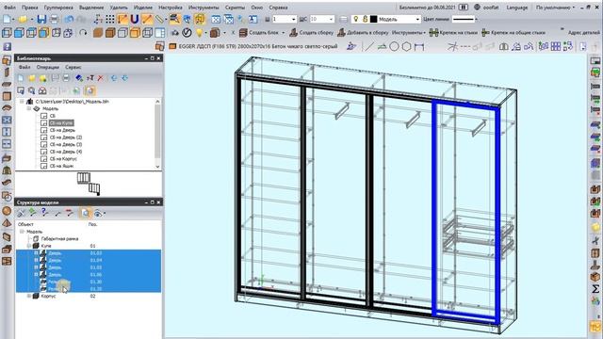
Task: Select 'Сб на Корпус' library item
Action: (63, 159)
